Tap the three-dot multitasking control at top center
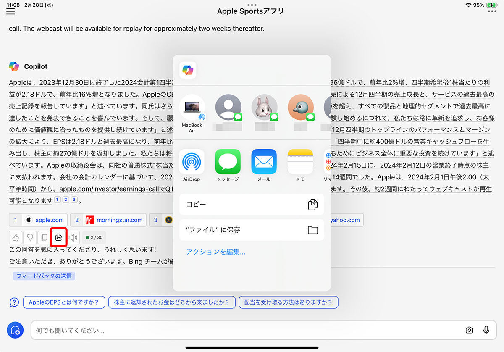504x352 pixels. (252, 5)
